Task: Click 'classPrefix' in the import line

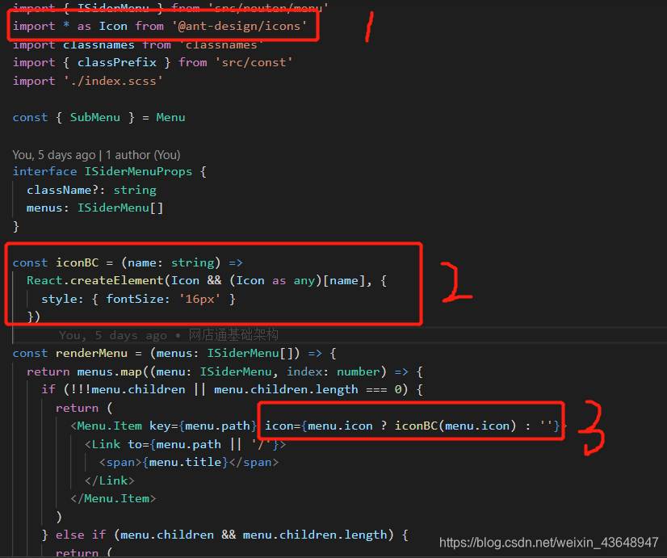Action: click(117, 62)
